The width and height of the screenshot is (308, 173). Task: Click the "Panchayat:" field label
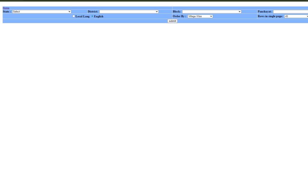pos(264,12)
